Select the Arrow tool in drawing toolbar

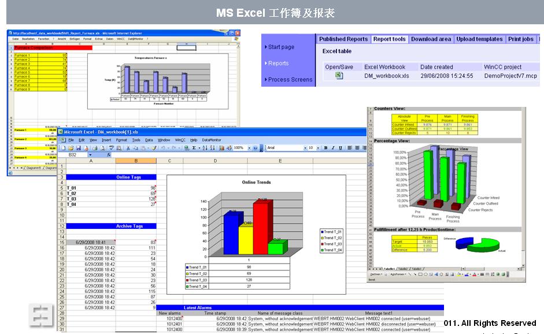pyautogui.click(x=415, y=274)
